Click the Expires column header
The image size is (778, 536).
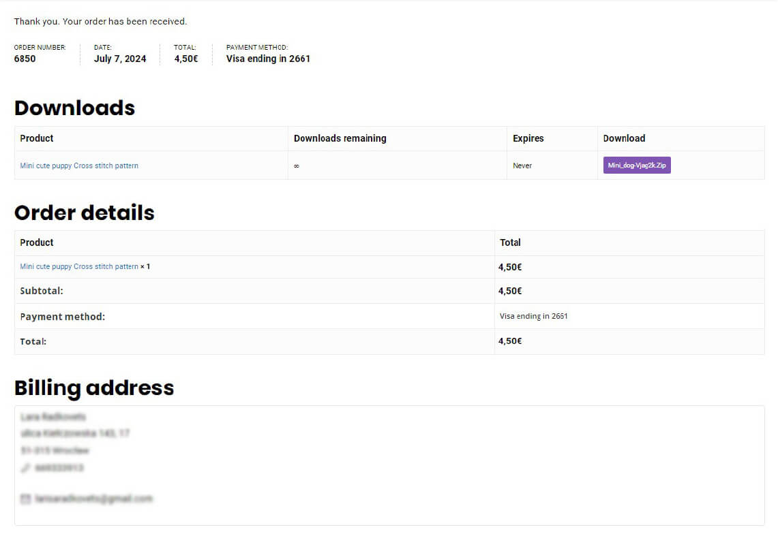528,138
